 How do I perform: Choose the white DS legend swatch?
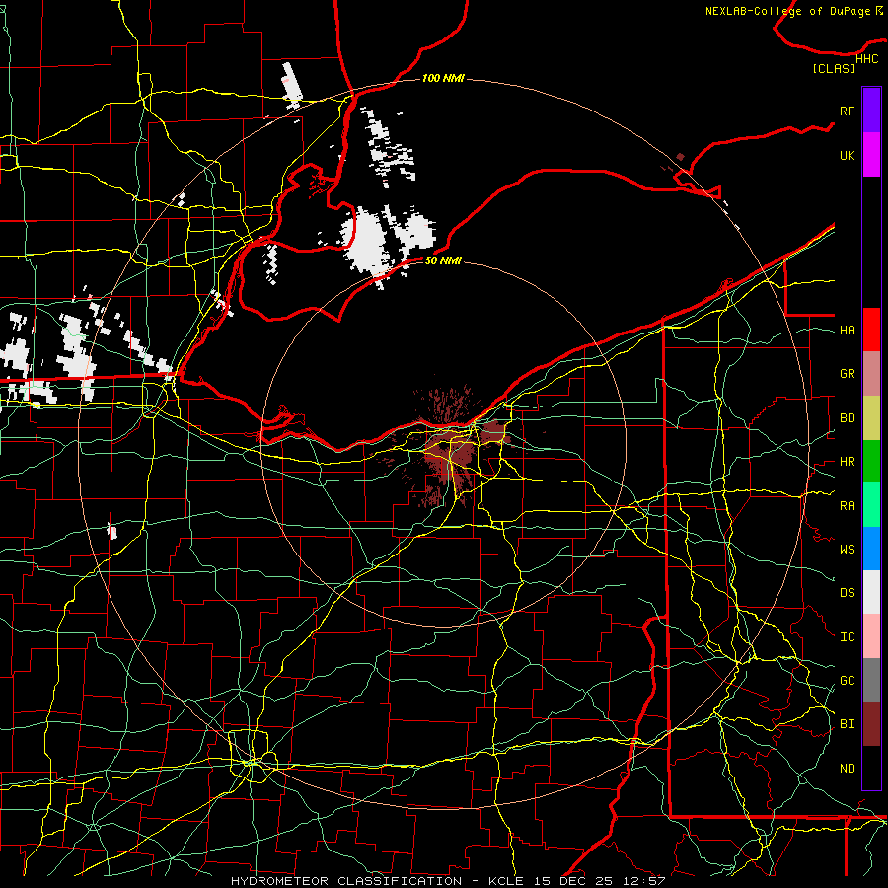click(871, 592)
